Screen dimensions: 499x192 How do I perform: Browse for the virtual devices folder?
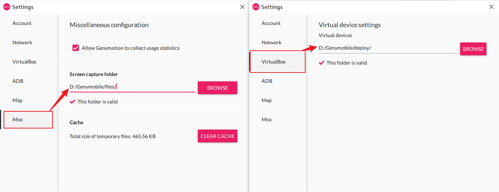[473, 49]
